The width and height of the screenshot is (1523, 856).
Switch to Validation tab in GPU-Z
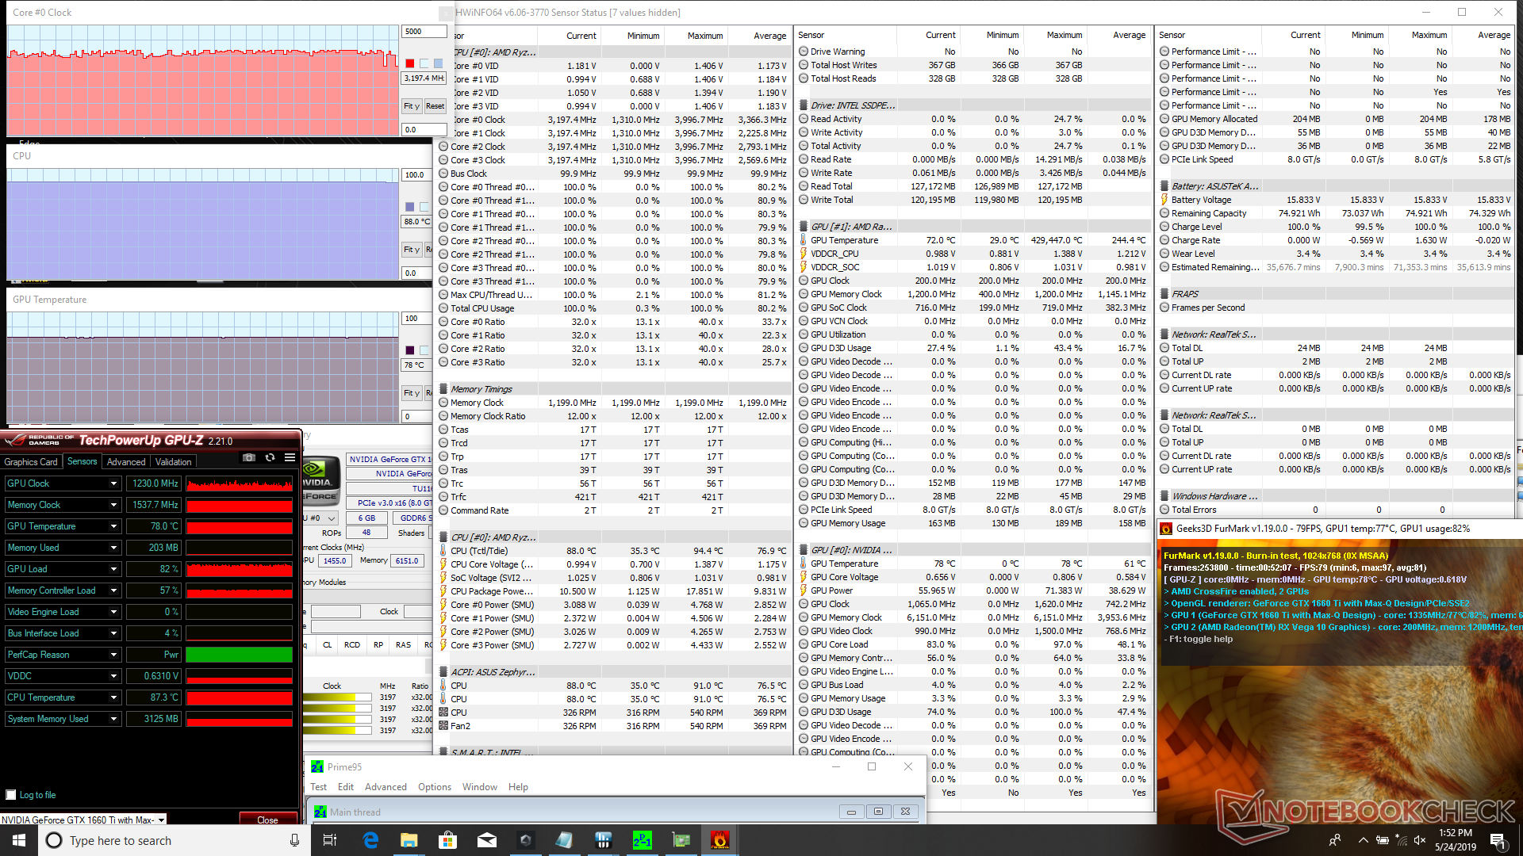173,462
